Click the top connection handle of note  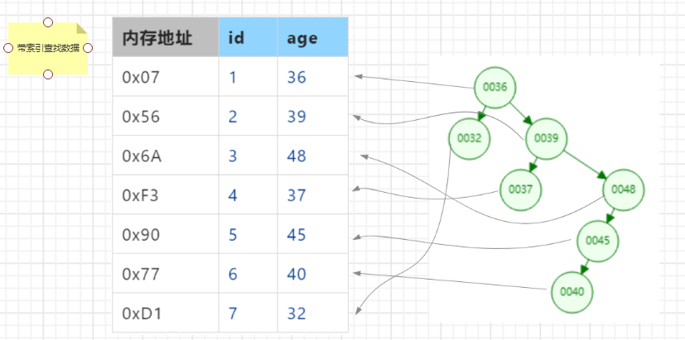click(48, 22)
